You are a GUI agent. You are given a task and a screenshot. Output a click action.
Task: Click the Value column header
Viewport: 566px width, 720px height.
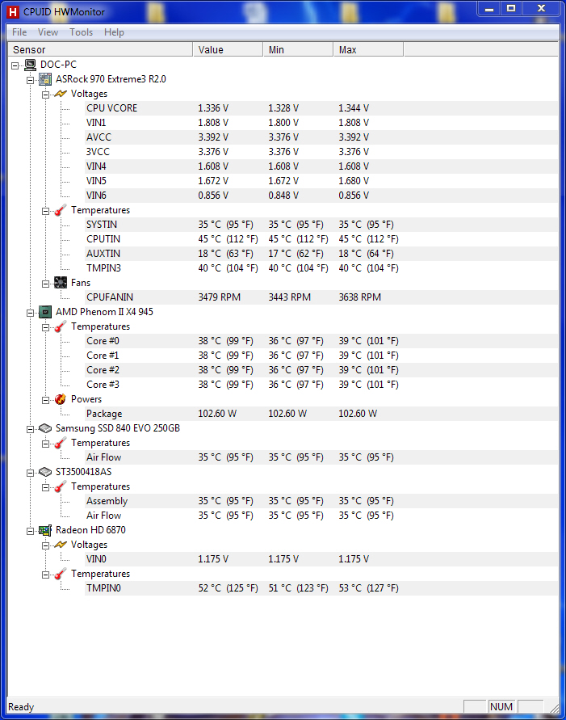pos(228,49)
